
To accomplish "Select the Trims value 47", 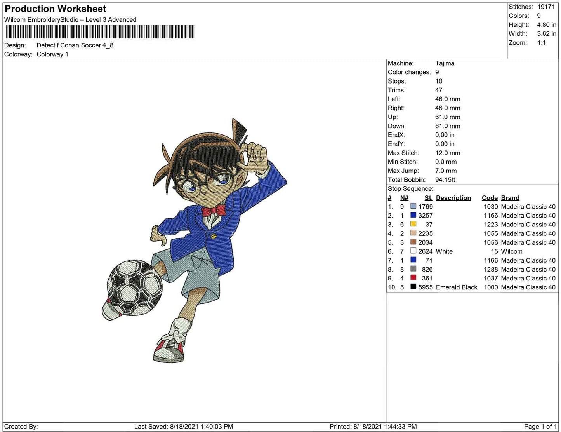I will 439,90.
